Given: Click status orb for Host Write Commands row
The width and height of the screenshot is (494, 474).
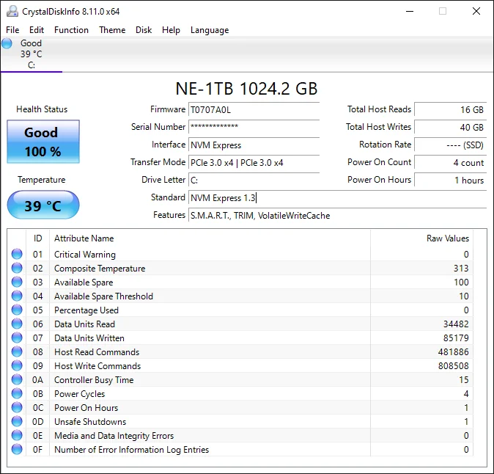Looking at the screenshot, I should tap(17, 365).
